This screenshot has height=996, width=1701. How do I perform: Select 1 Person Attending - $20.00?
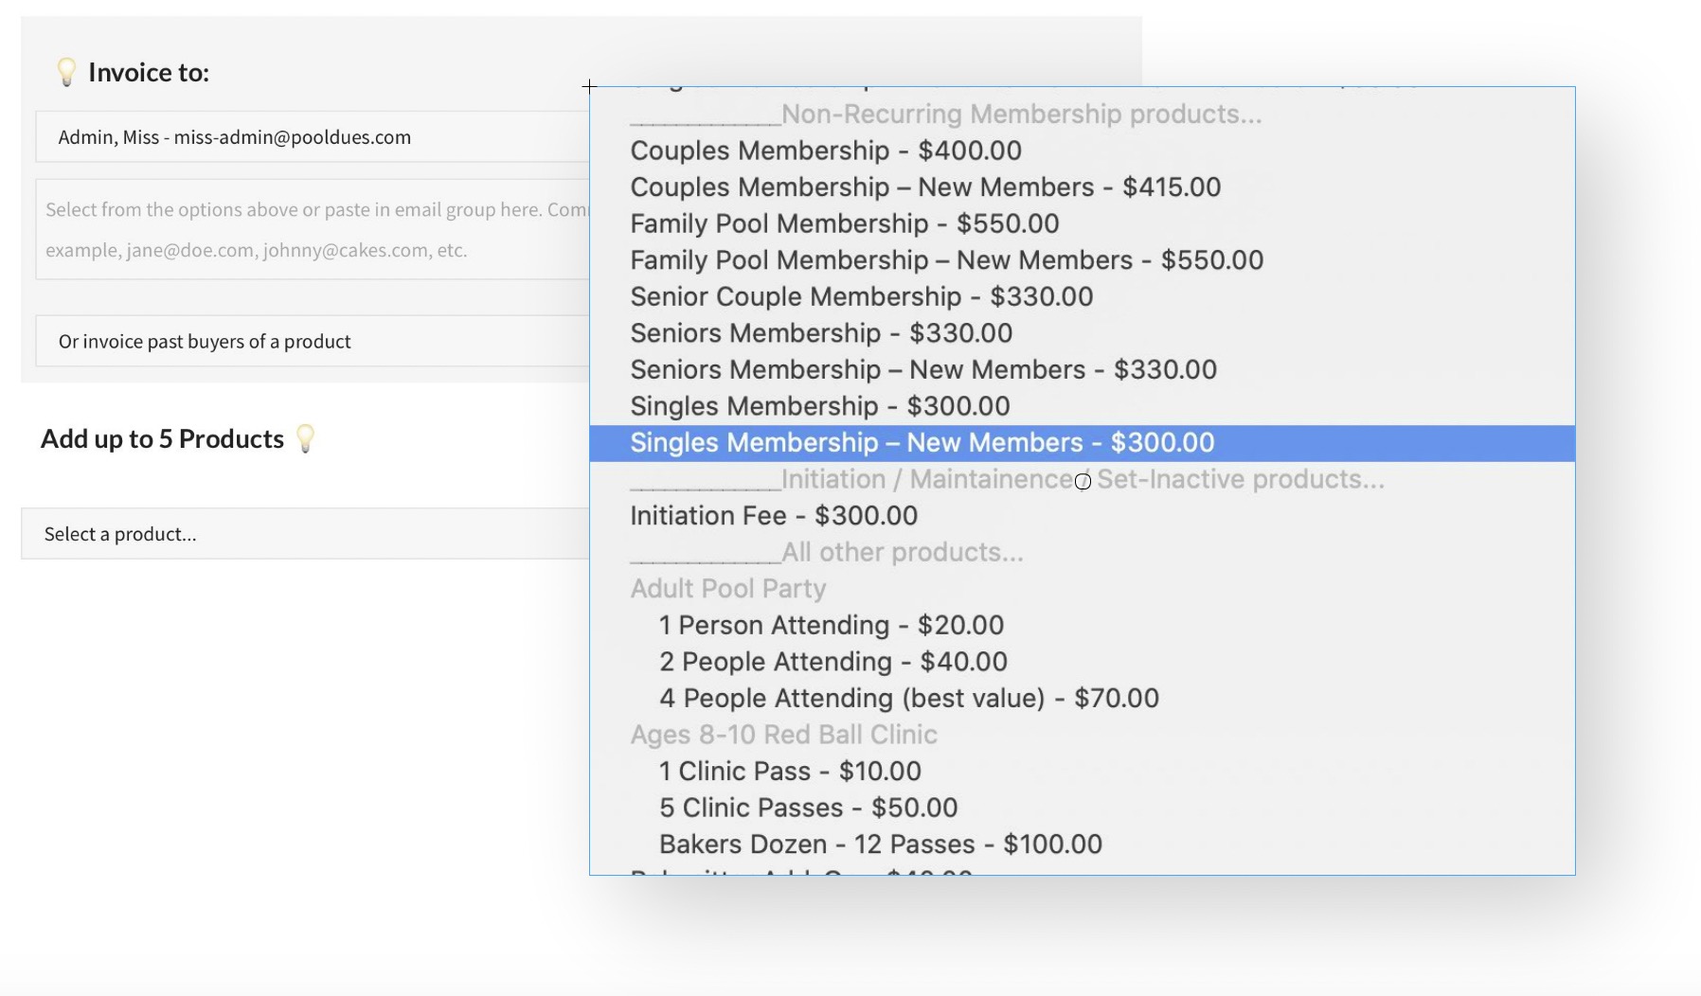831,626
